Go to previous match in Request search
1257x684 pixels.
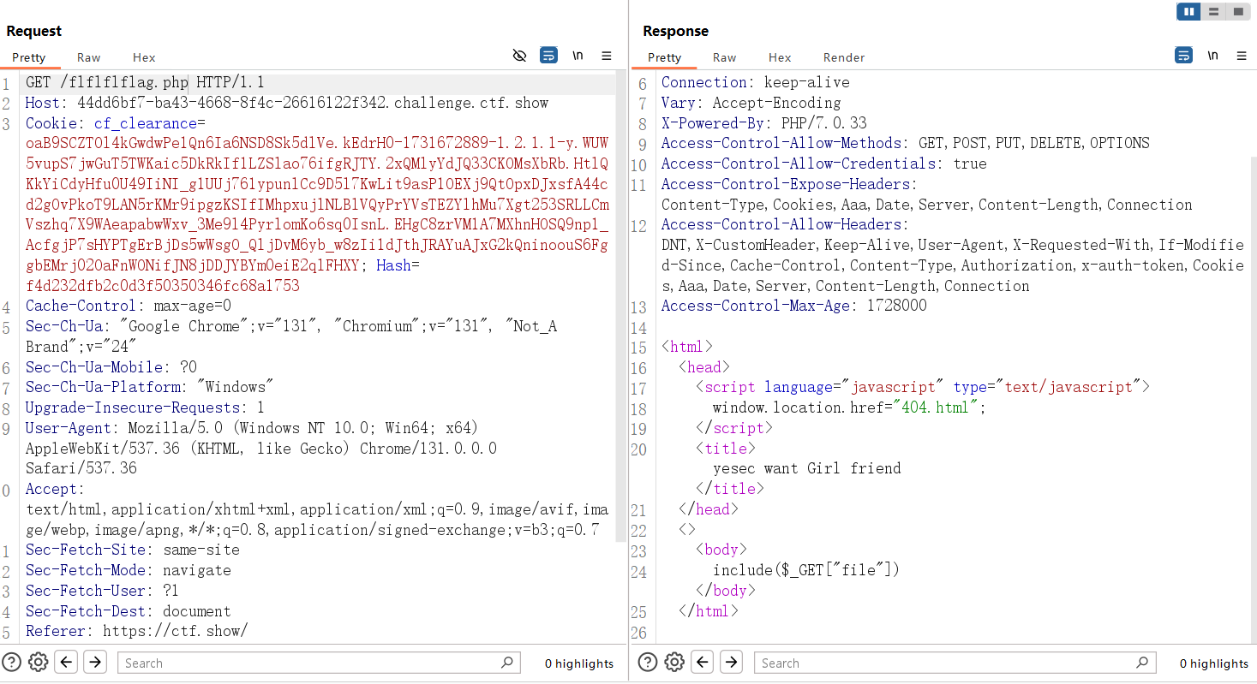pyautogui.click(x=67, y=662)
